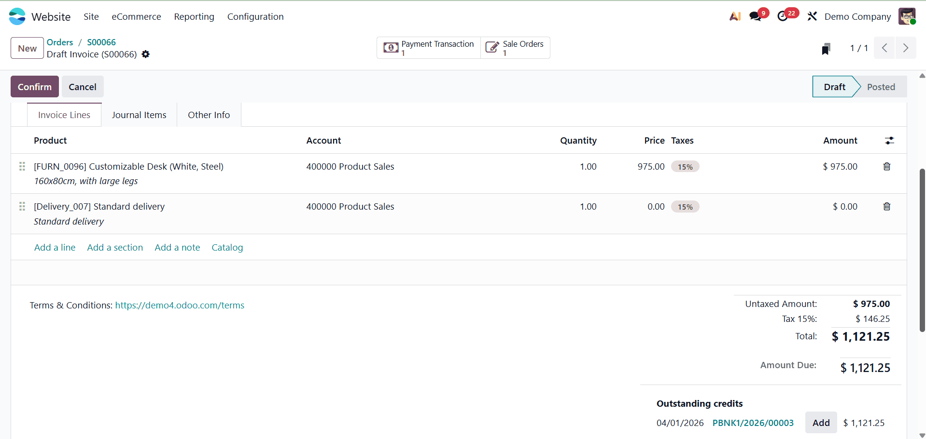
Task: Toggle the bookmark icon for this invoice
Action: [826, 48]
